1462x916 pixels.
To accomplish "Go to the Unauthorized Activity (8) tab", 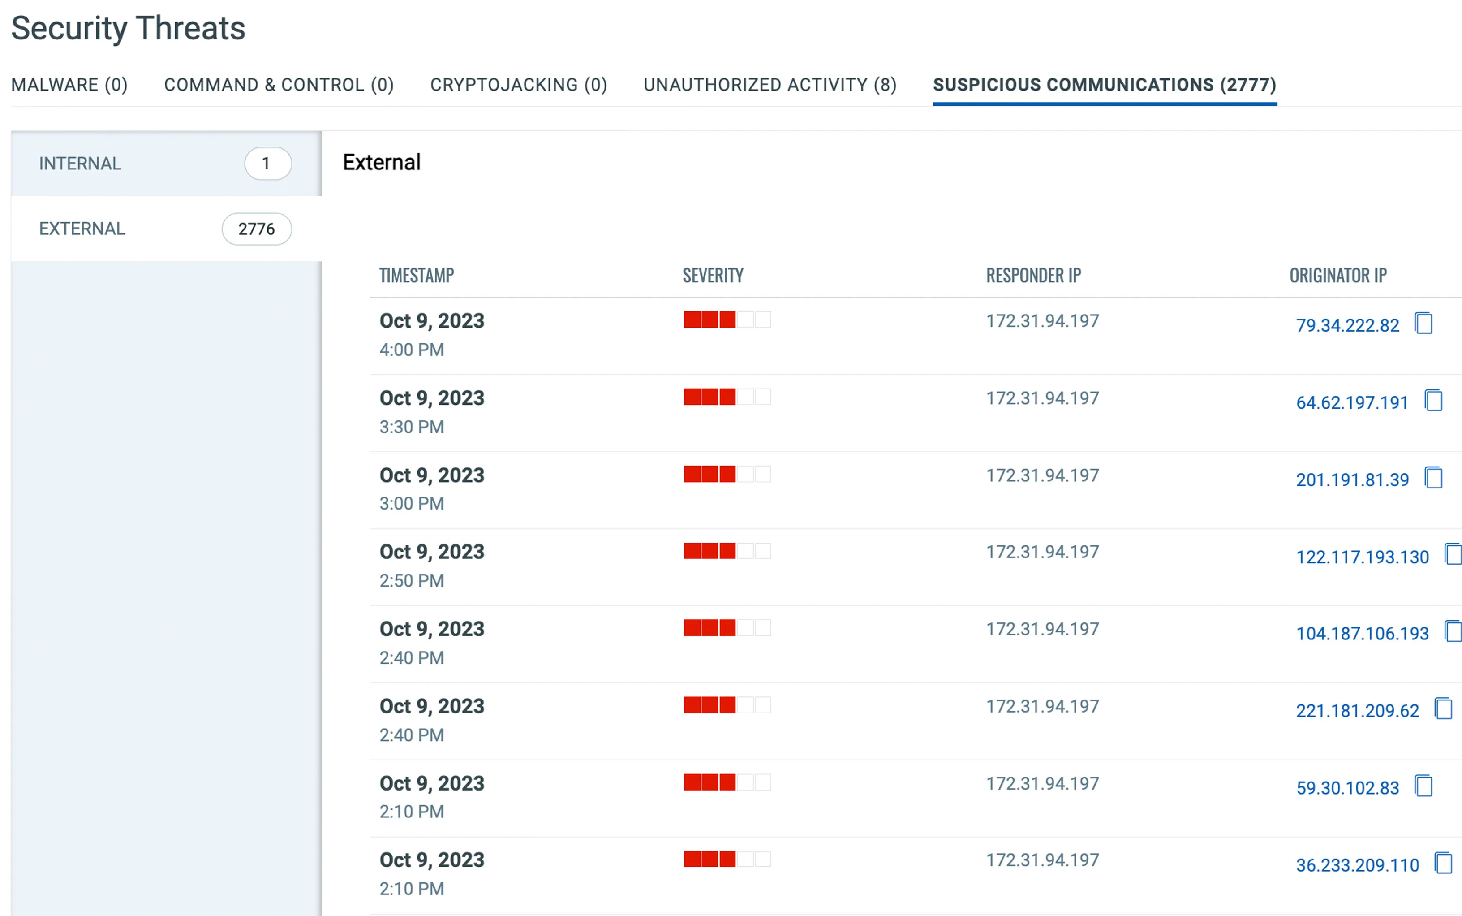I will (770, 85).
